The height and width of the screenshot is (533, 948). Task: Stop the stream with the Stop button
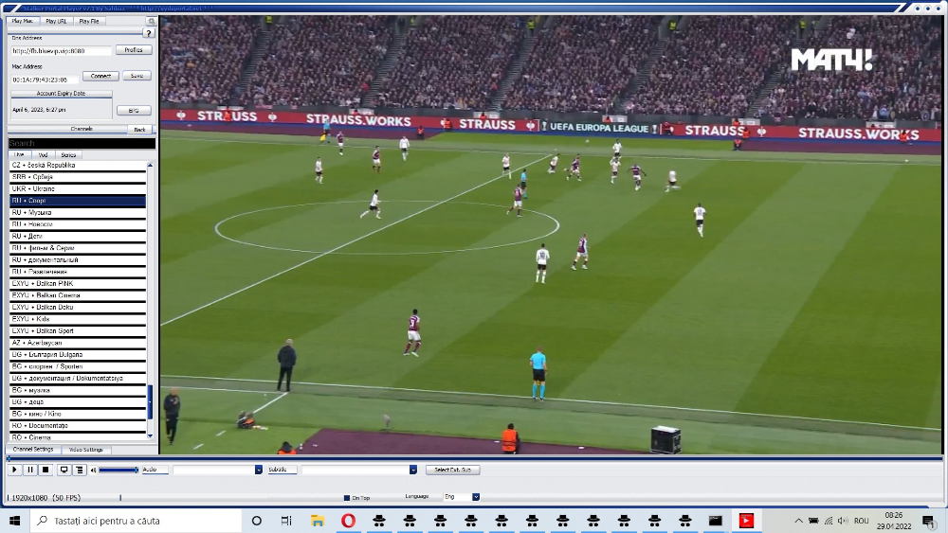[x=46, y=470]
